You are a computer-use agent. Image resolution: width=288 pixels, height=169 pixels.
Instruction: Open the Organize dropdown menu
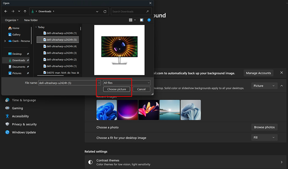tap(12, 20)
